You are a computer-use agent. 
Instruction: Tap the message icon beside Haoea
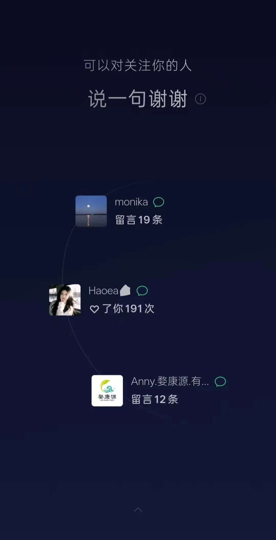142,291
